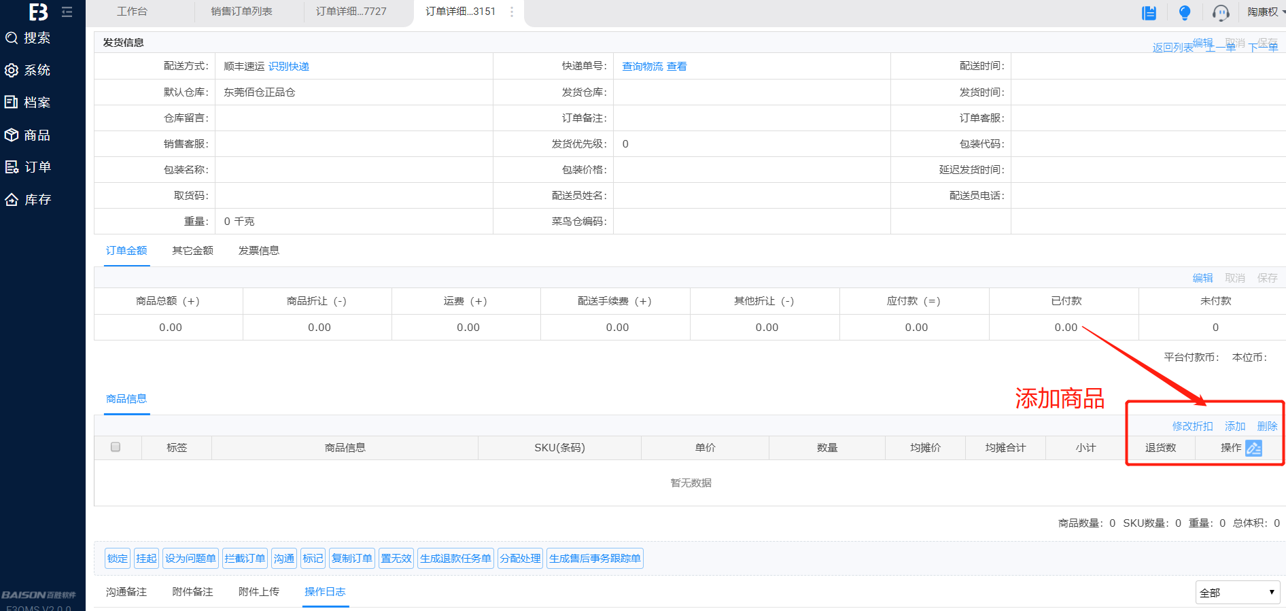Select the 订单金额 tab
The image size is (1286, 611).
pos(126,251)
